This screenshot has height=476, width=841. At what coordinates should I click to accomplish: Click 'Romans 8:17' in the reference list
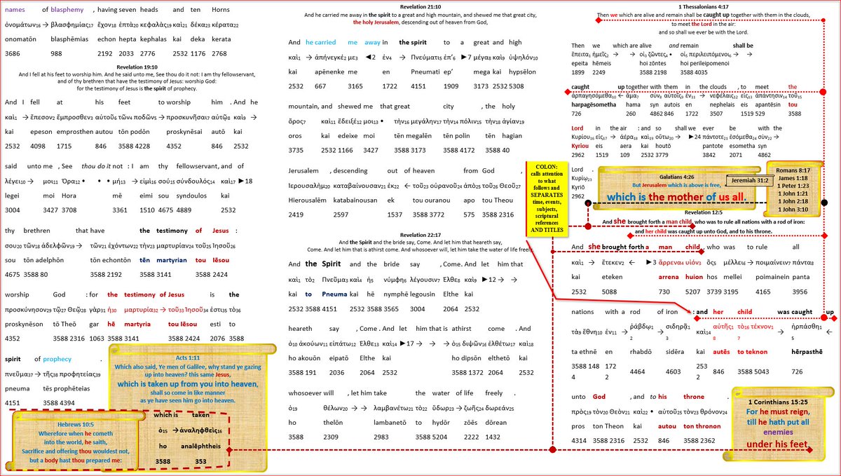794,169
